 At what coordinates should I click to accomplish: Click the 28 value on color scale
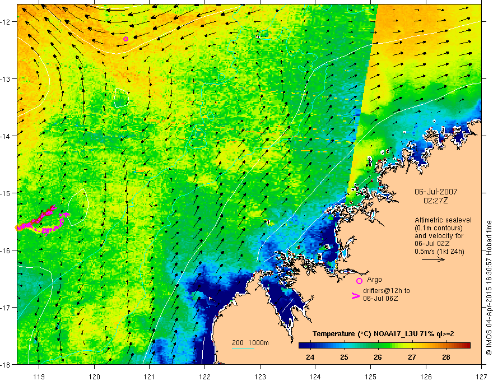[446, 357]
